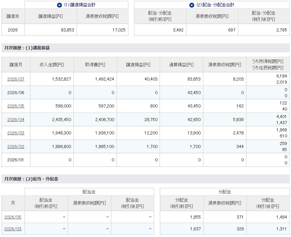Open 2026/05 link in 配当・分配金 history
Viewport: 291px width, 237px height.
(x=13, y=217)
